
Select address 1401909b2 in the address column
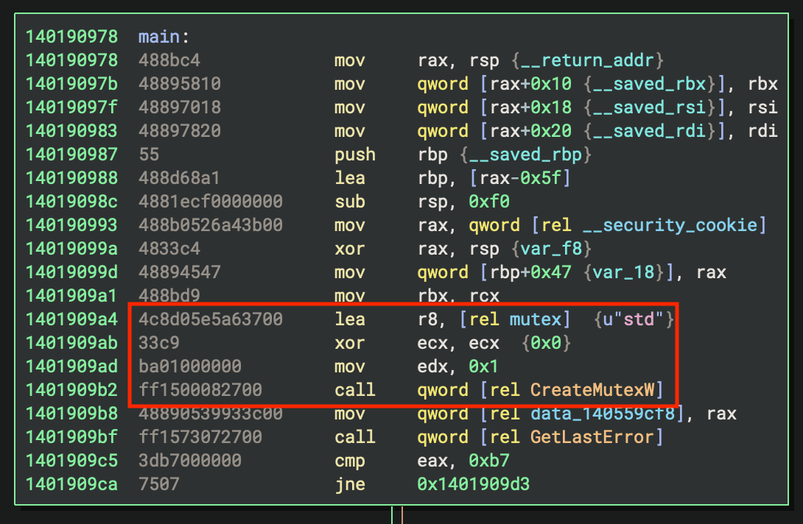point(71,390)
